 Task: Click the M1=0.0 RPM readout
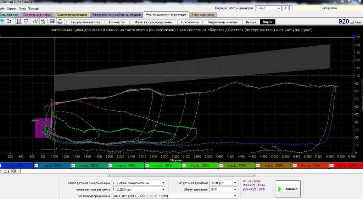[x=252, y=181]
